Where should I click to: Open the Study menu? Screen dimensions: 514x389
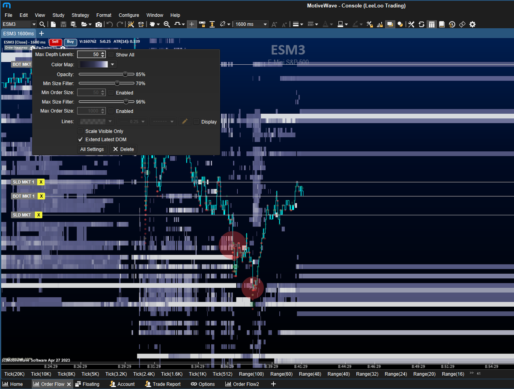pos(58,15)
